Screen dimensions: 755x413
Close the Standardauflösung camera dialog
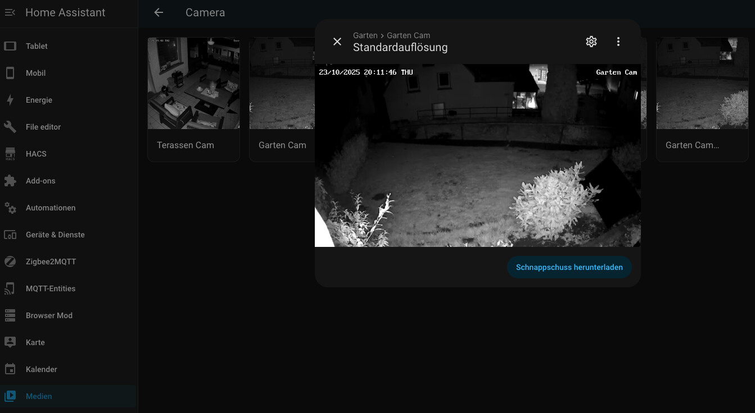(x=337, y=42)
